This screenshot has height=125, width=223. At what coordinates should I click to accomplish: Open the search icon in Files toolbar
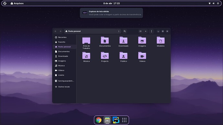[124, 31]
